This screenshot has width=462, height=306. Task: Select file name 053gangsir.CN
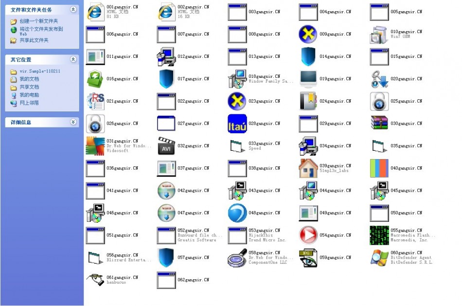point(264,231)
